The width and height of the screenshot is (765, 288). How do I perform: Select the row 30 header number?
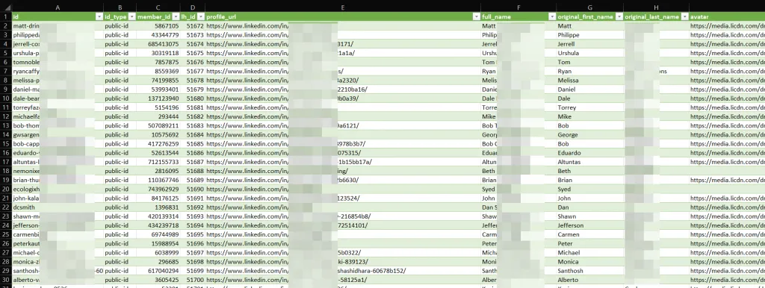pos(5,280)
